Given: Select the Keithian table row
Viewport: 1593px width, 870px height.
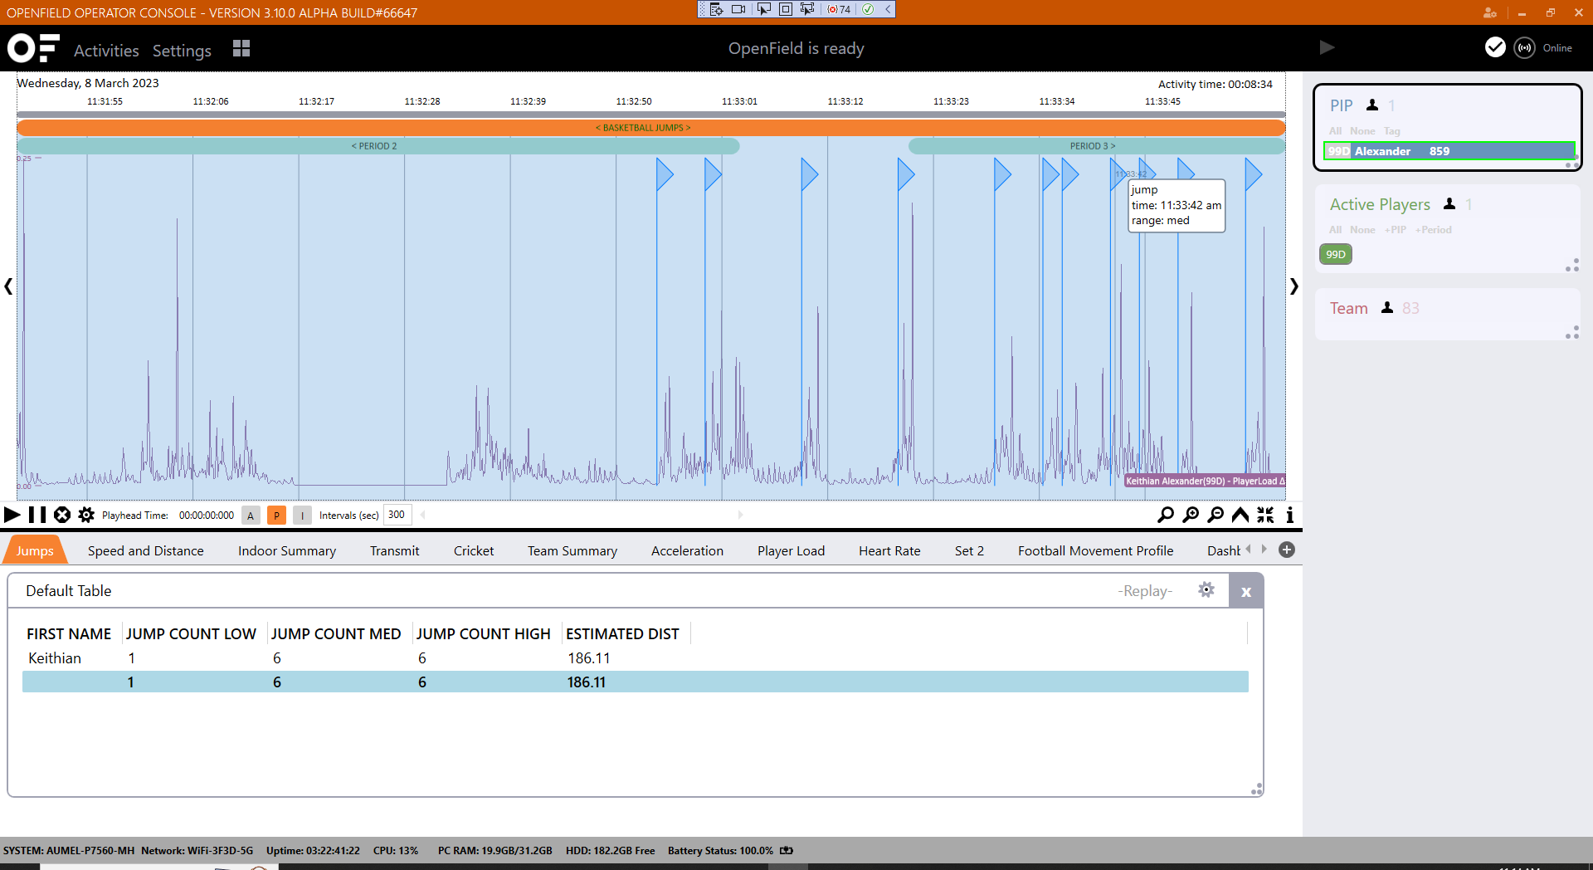Looking at the screenshot, I should 635,657.
